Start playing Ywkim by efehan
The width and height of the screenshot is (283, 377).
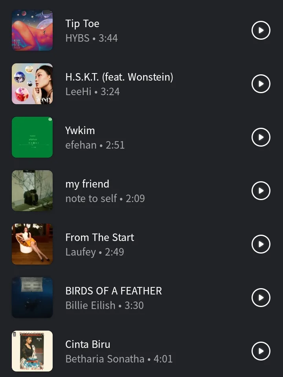click(261, 137)
